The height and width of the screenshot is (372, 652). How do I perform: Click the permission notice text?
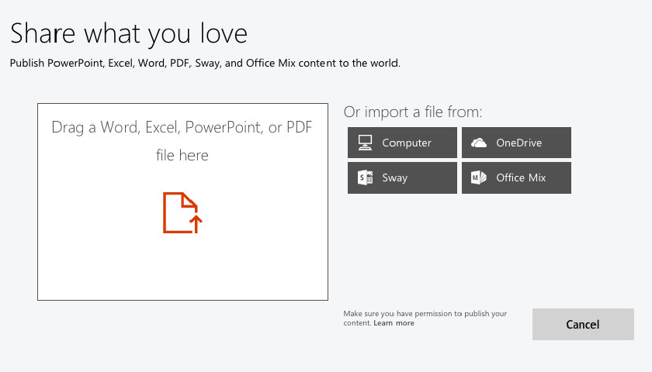(x=425, y=318)
